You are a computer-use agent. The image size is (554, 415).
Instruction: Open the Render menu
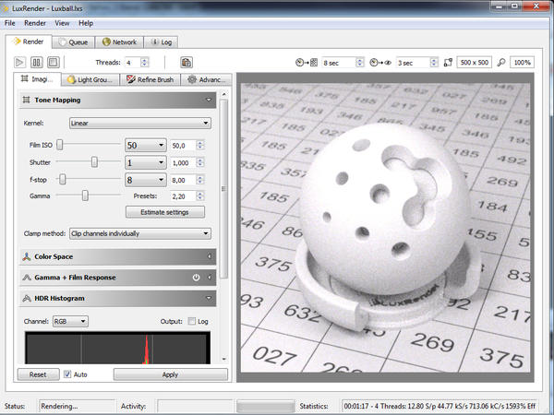[35, 22]
